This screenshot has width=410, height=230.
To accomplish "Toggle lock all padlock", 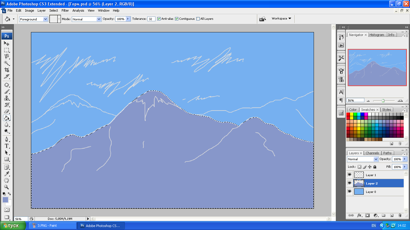I will pos(375,167).
